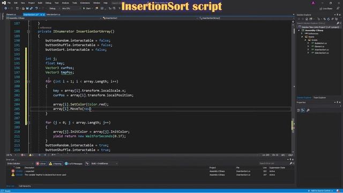Click the Properties panel wrench icon
This screenshot has width=343, height=193.
point(308,110)
